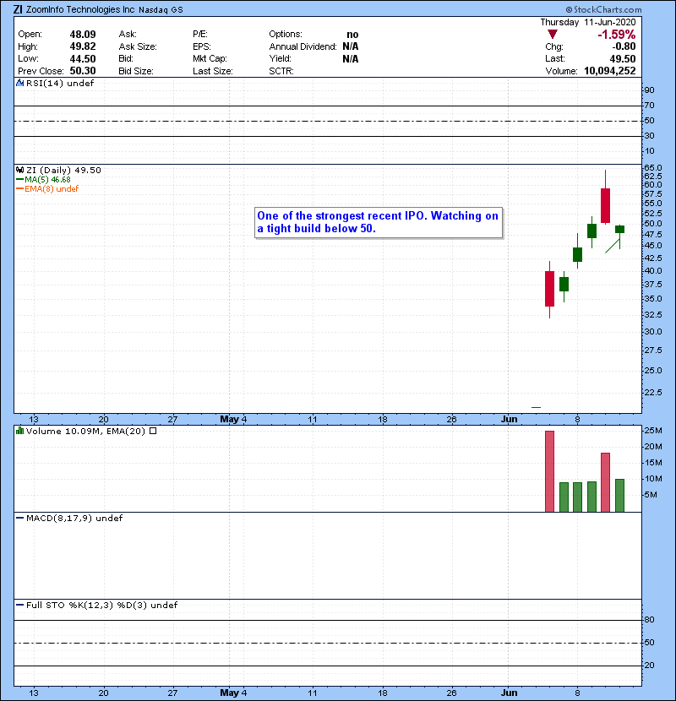Click the 90 level on RSI axis
Viewport: 676px width, 701px height.
point(650,90)
